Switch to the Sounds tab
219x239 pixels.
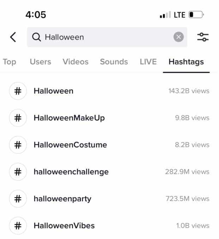pyautogui.click(x=114, y=62)
